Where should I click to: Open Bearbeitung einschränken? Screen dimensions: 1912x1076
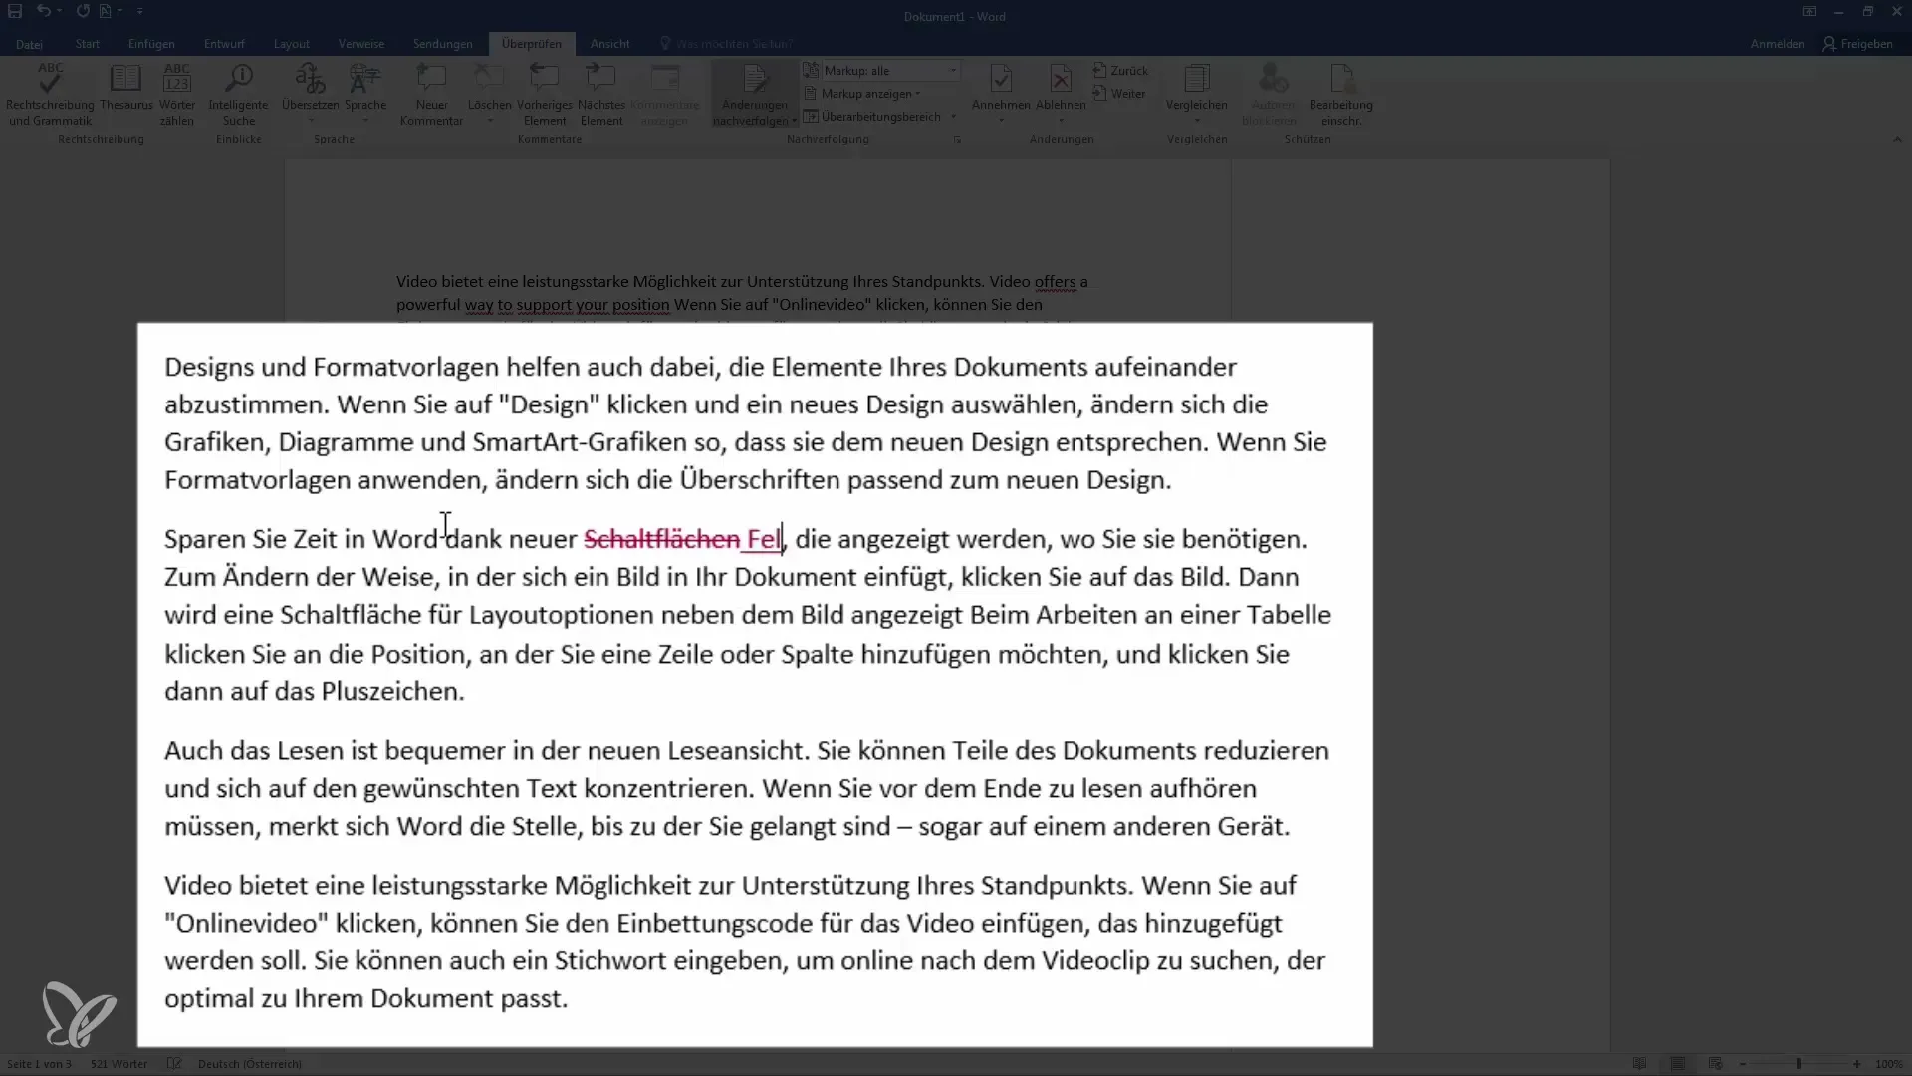[x=1341, y=95]
